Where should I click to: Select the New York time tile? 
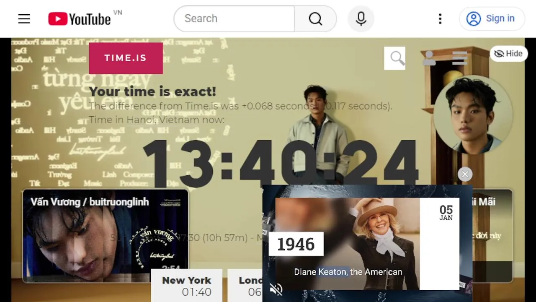click(x=187, y=286)
